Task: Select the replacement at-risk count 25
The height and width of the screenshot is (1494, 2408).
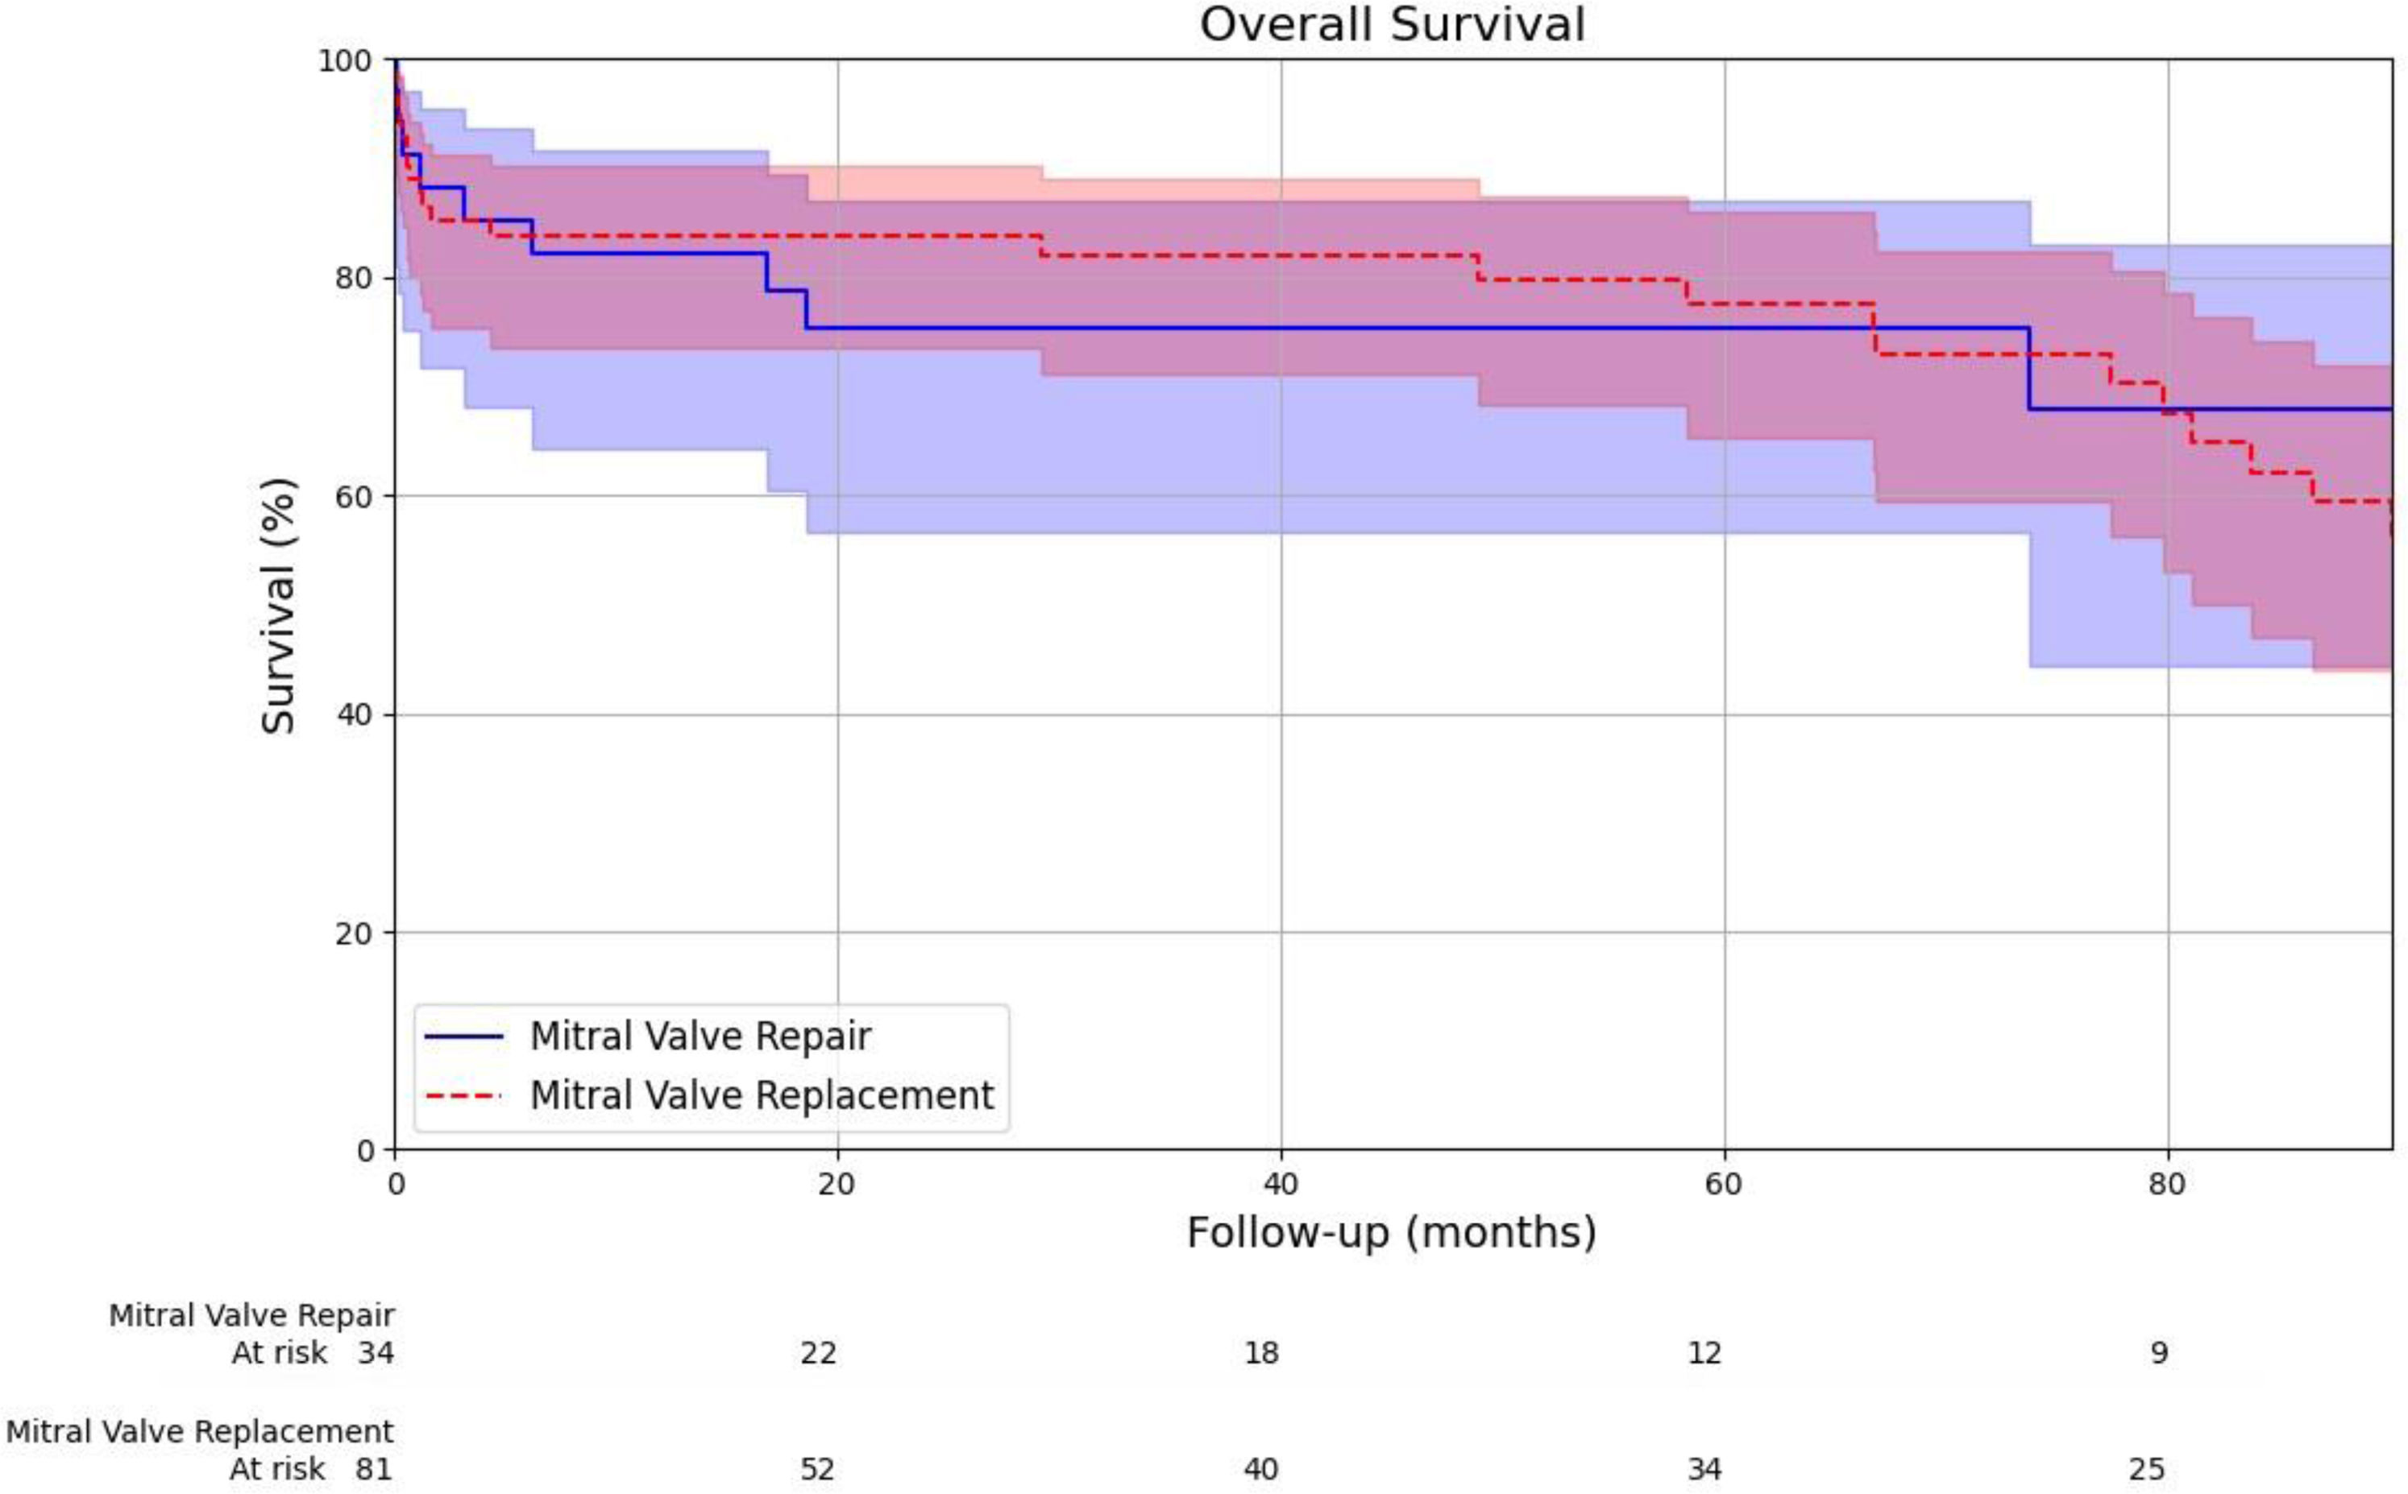Action: [2147, 1469]
